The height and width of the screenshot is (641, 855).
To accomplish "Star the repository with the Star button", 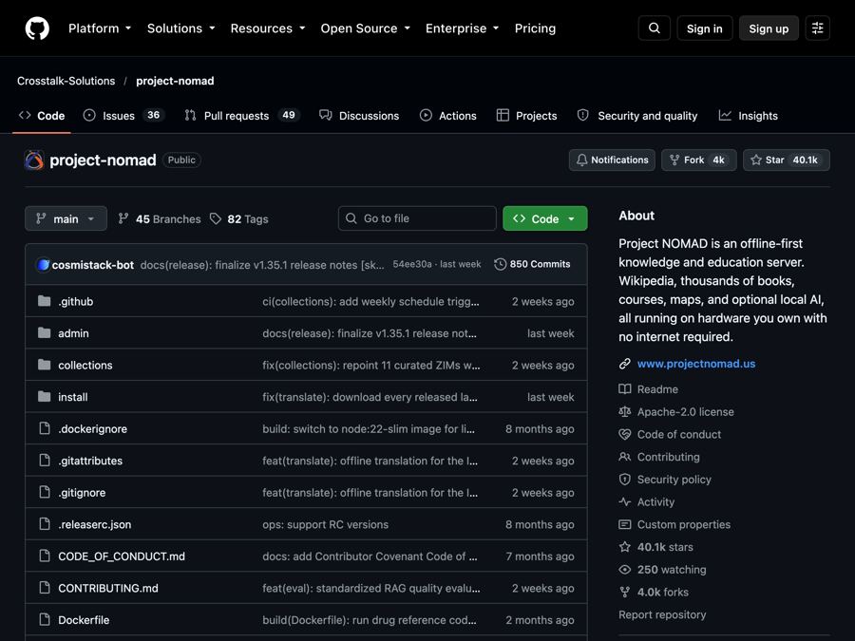I will pyautogui.click(x=787, y=160).
